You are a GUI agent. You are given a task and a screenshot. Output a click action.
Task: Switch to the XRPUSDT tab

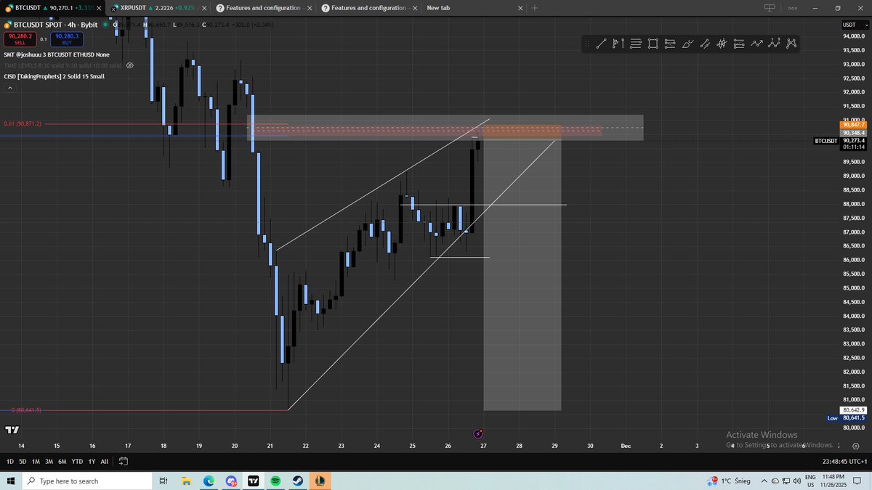tap(160, 8)
